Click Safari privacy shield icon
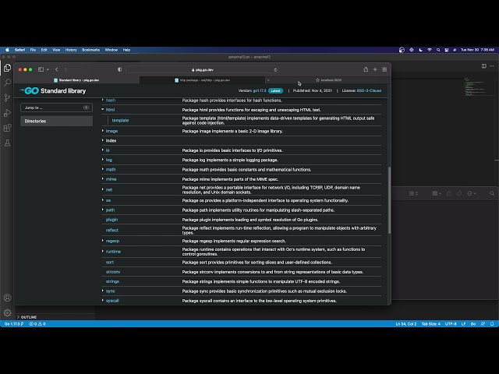This screenshot has height=374, width=499. [119, 69]
